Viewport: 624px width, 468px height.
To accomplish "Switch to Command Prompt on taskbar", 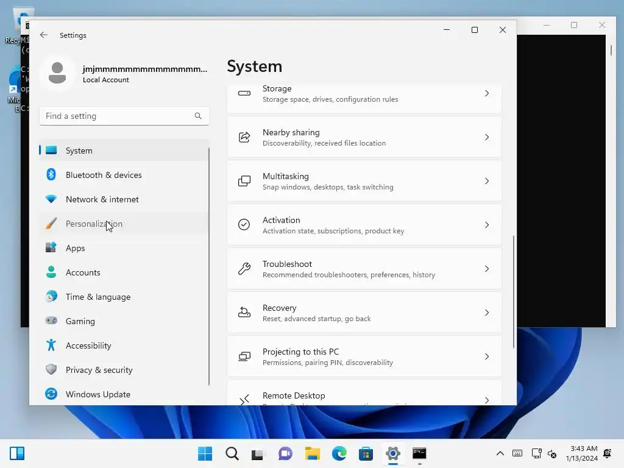I will [x=419, y=453].
